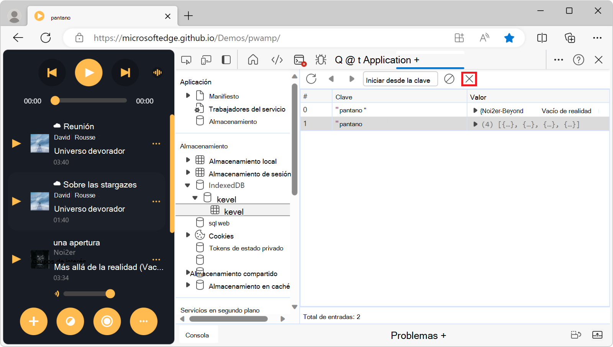
Task: Click the orange record button
Action: click(x=107, y=321)
